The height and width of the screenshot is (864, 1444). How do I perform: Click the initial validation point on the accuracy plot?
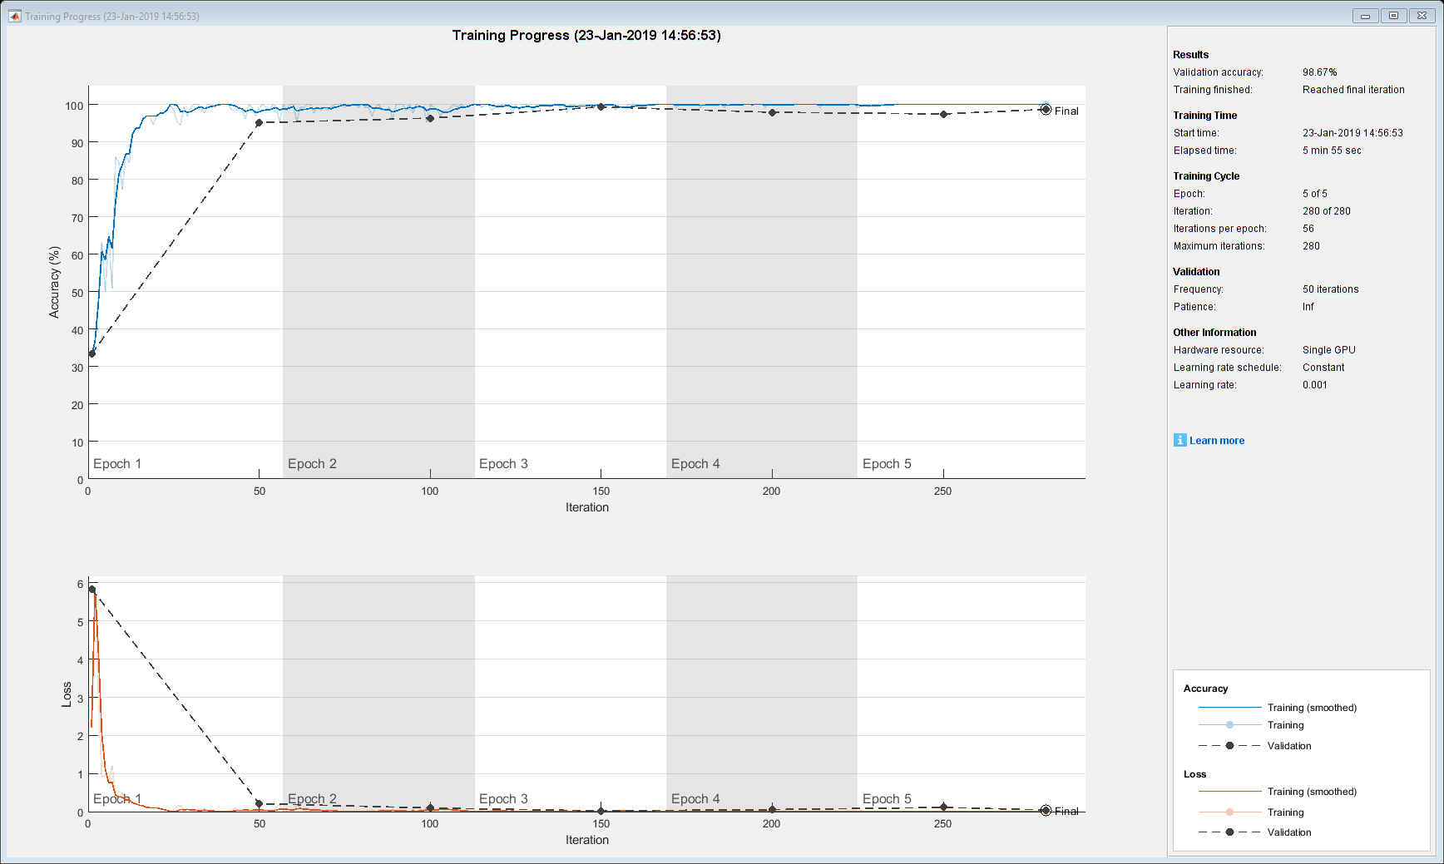91,353
